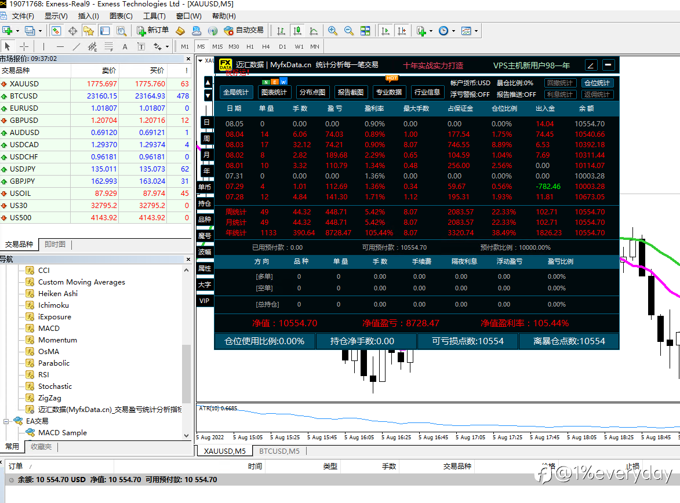Switch to the BTCUSD,M5 chart tab
Image resolution: width=680 pixels, height=503 pixels.
pyautogui.click(x=279, y=451)
